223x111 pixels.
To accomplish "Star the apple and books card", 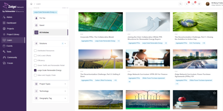I will click(215, 93).
